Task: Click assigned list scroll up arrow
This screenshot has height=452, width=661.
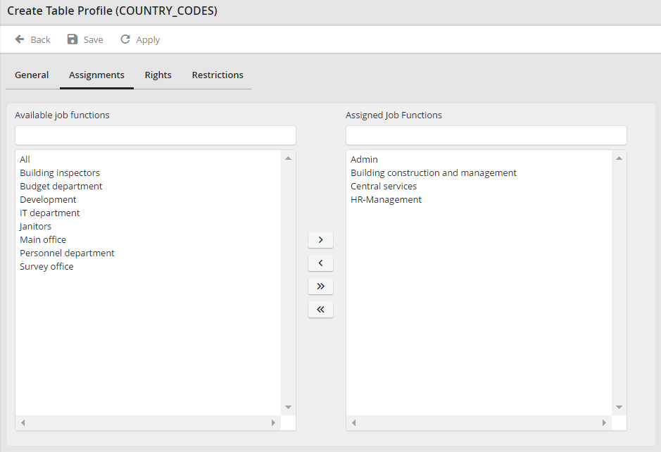Action: click(619, 158)
